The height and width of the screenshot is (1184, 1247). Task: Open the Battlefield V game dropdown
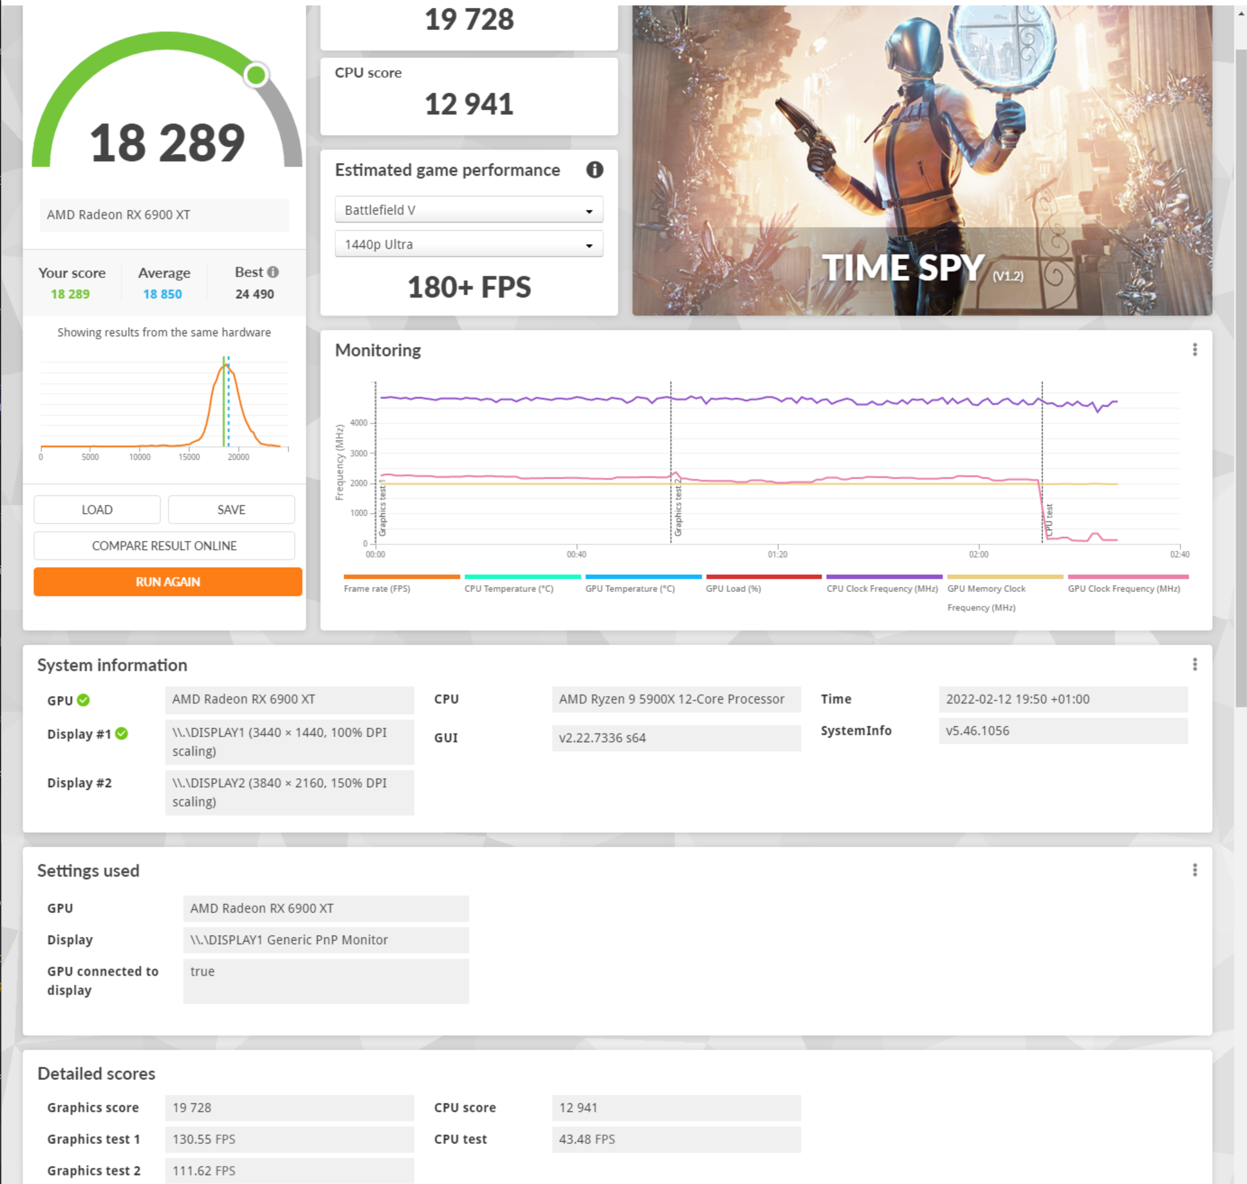(x=468, y=210)
